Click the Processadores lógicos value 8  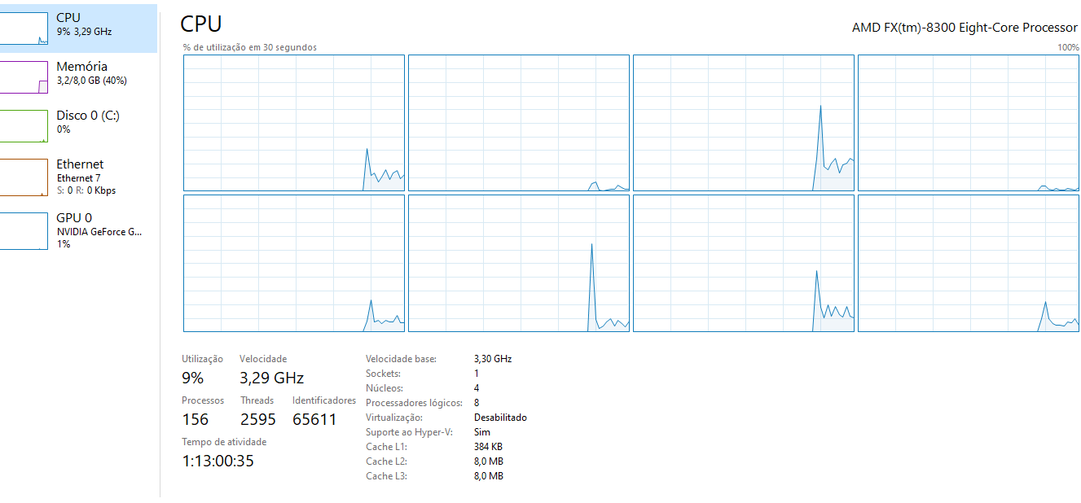(x=477, y=403)
